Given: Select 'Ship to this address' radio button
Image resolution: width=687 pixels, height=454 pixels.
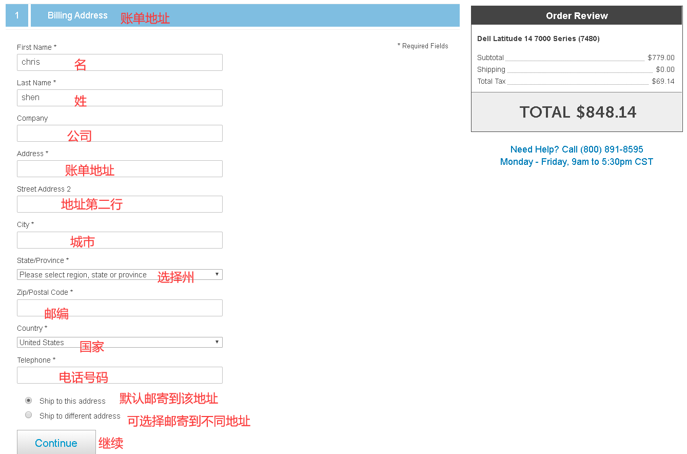Looking at the screenshot, I should (29, 401).
